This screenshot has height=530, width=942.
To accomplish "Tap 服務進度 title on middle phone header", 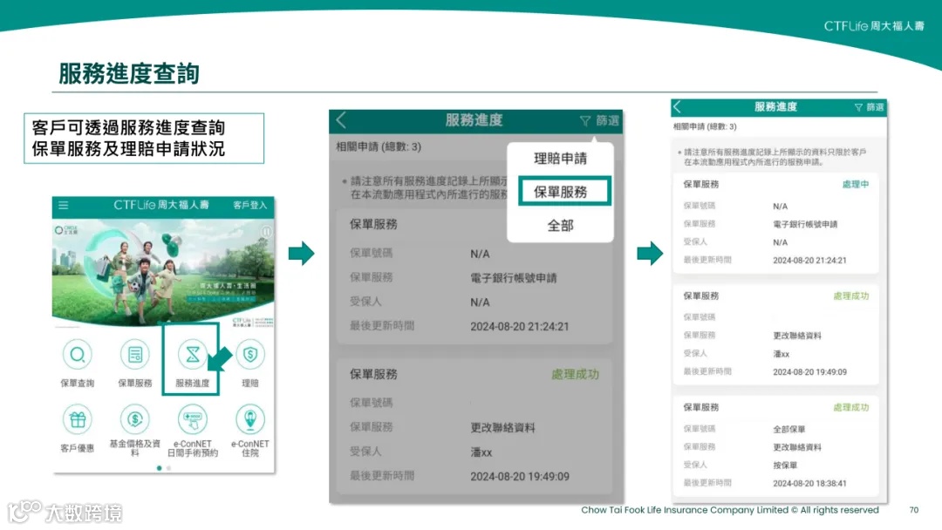I will [x=474, y=120].
